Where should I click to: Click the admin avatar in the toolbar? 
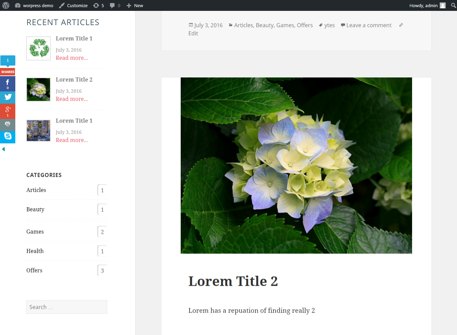[443, 5]
